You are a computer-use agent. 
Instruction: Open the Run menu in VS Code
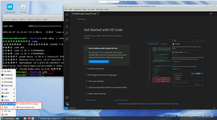click(93, 9)
